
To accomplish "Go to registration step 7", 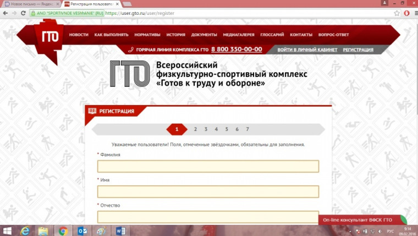I will pyautogui.click(x=248, y=129).
